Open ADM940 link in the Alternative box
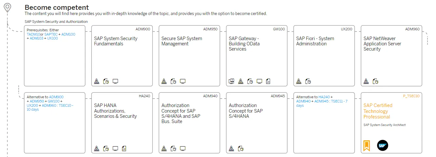The image size is (436, 157). click(303, 101)
